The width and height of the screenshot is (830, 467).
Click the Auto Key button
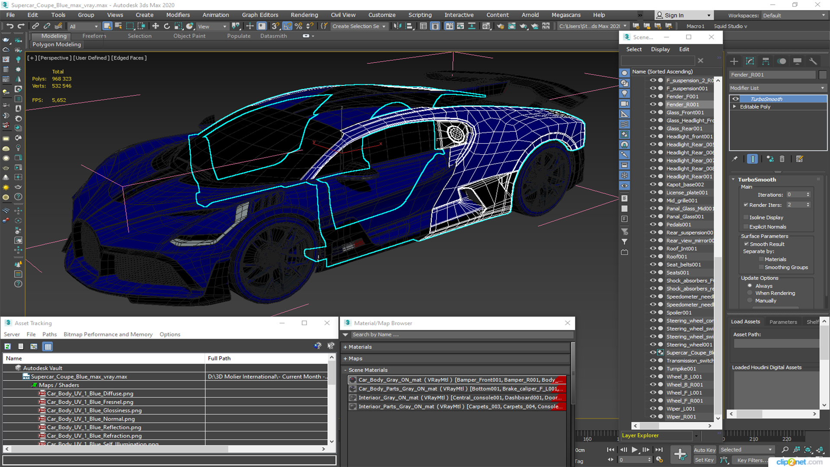click(705, 450)
